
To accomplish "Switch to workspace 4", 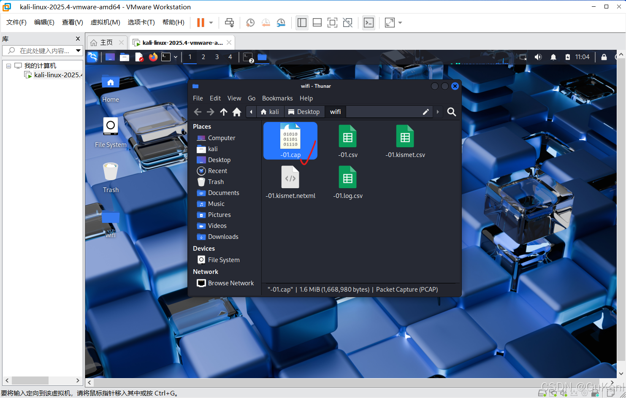I will [230, 57].
